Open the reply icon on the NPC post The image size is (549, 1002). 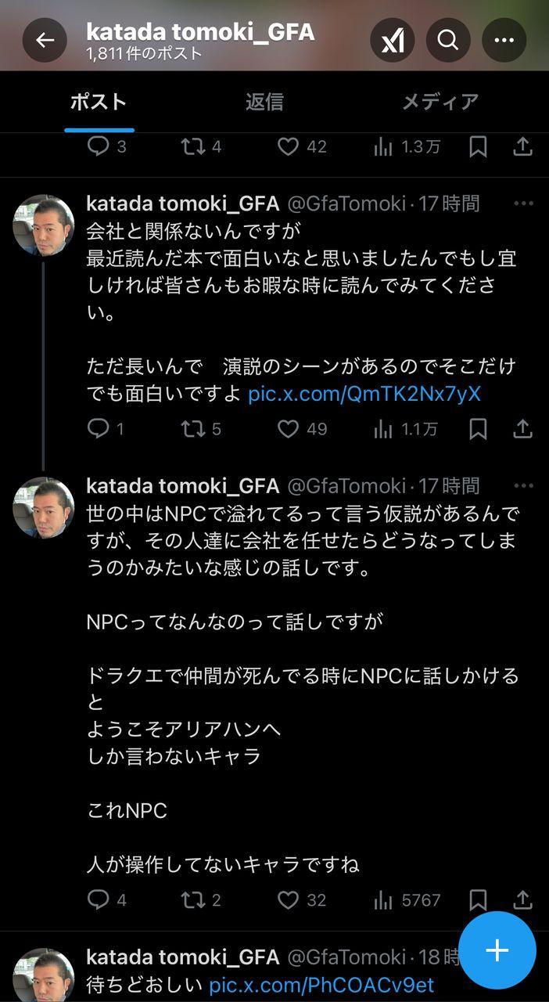[x=99, y=899]
